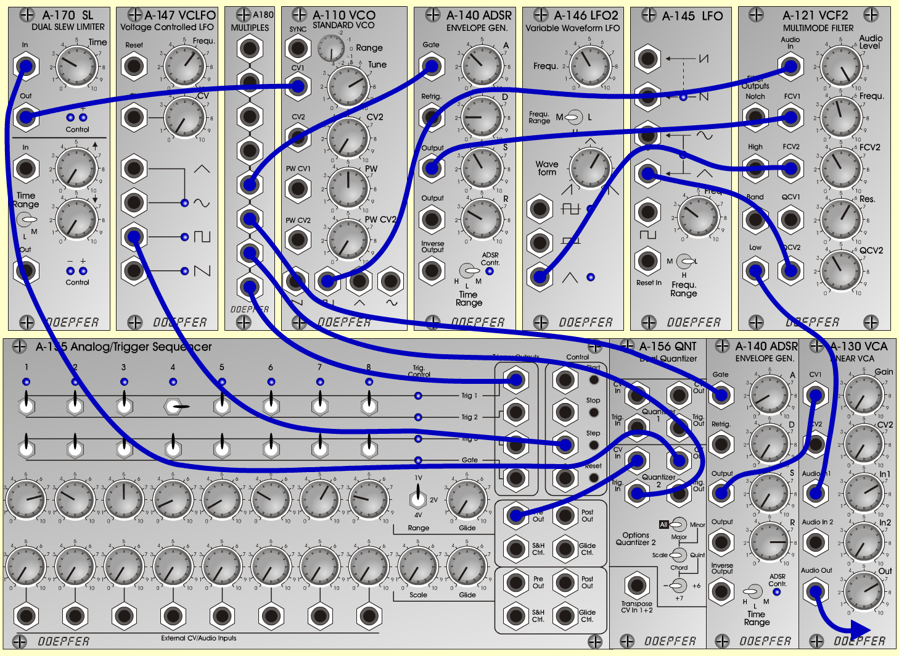Click the SYNC jack on the A-110 VCO
Image resolution: width=899 pixels, height=656 pixels.
tap(298, 48)
